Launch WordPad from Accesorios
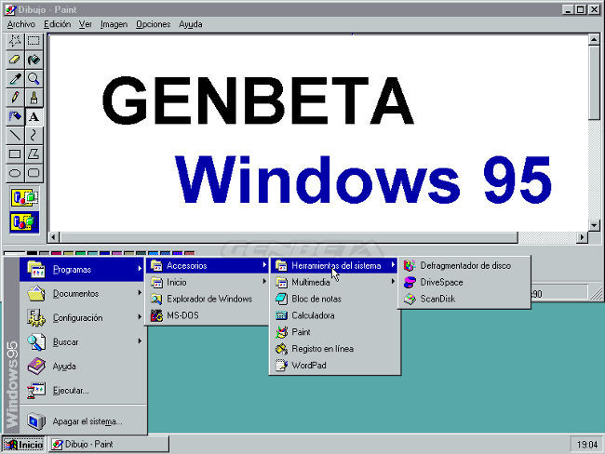This screenshot has width=605, height=454. coord(334,366)
